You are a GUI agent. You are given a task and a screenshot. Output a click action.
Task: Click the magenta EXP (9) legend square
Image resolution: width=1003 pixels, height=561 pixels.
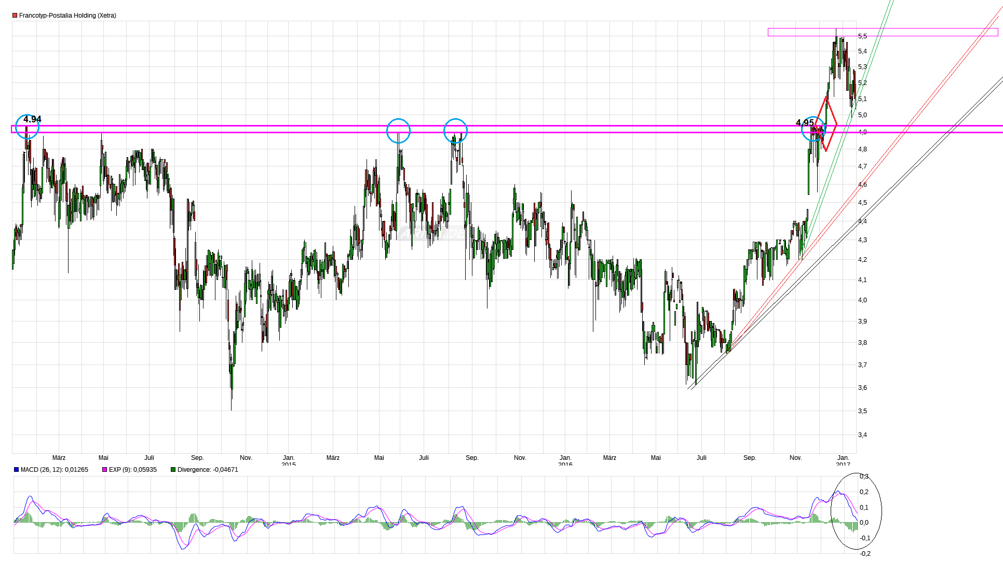pyautogui.click(x=105, y=470)
